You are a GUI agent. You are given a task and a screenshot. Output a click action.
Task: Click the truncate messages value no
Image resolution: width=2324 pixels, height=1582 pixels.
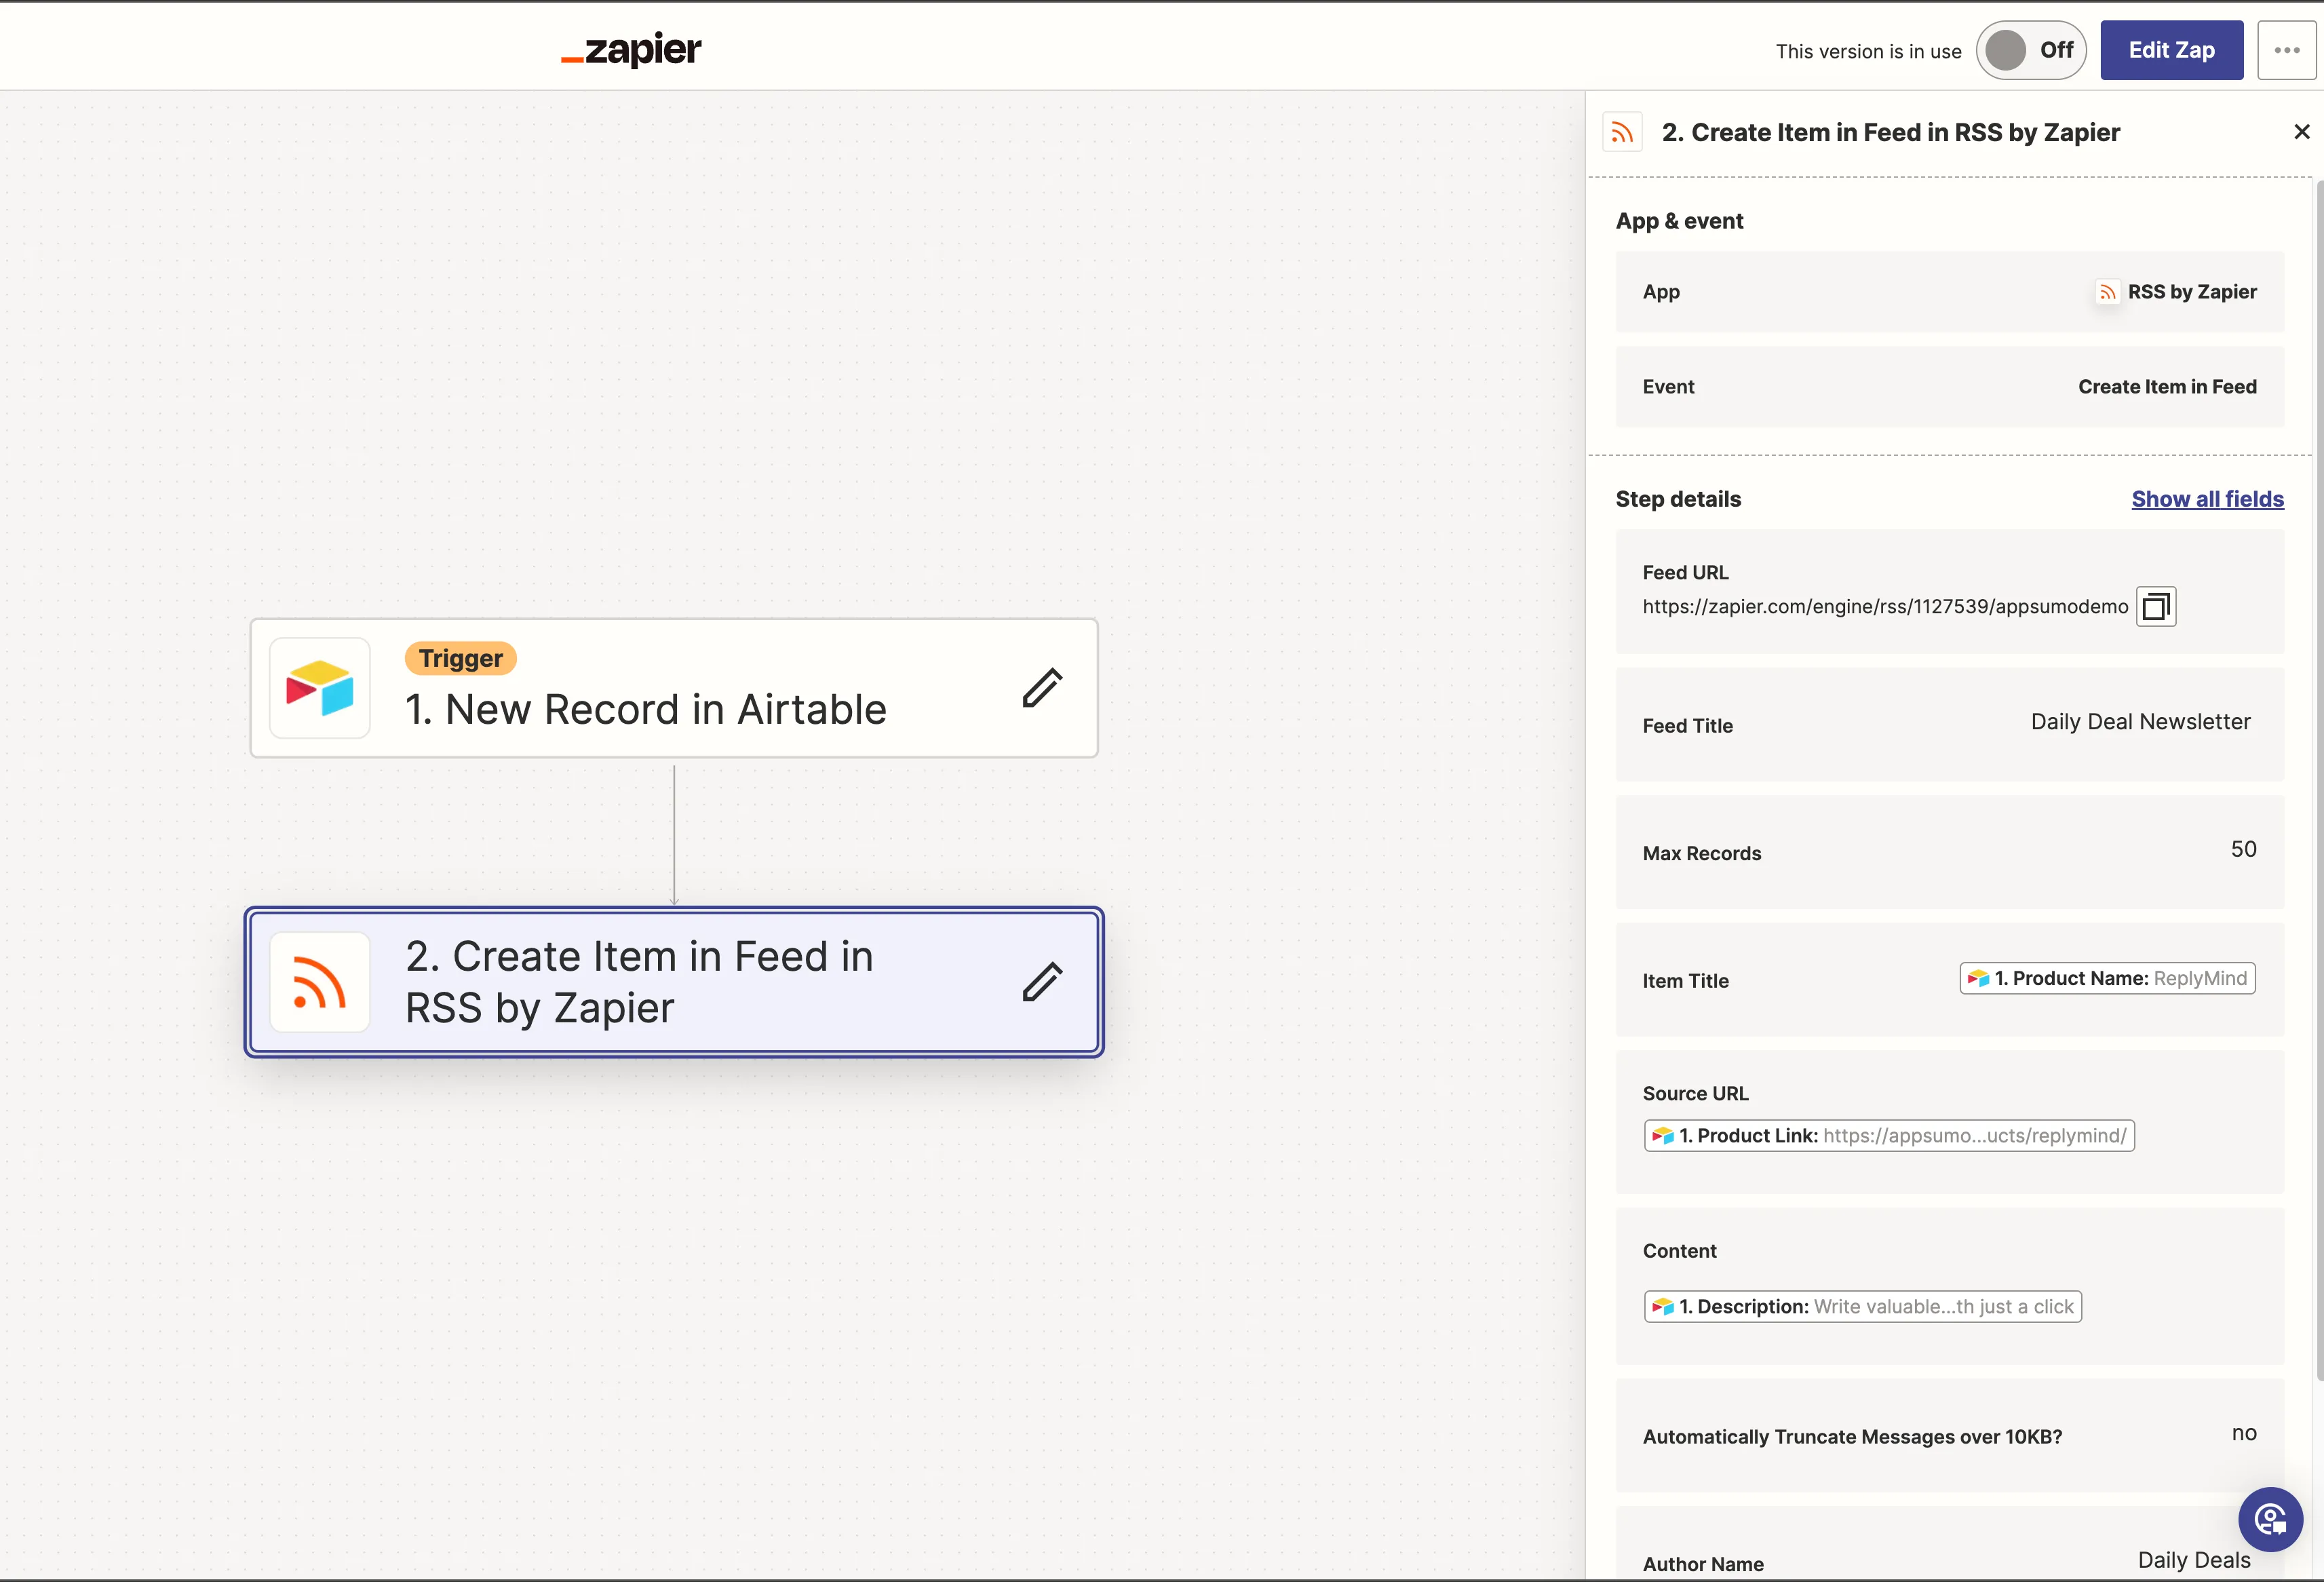coord(2244,1433)
